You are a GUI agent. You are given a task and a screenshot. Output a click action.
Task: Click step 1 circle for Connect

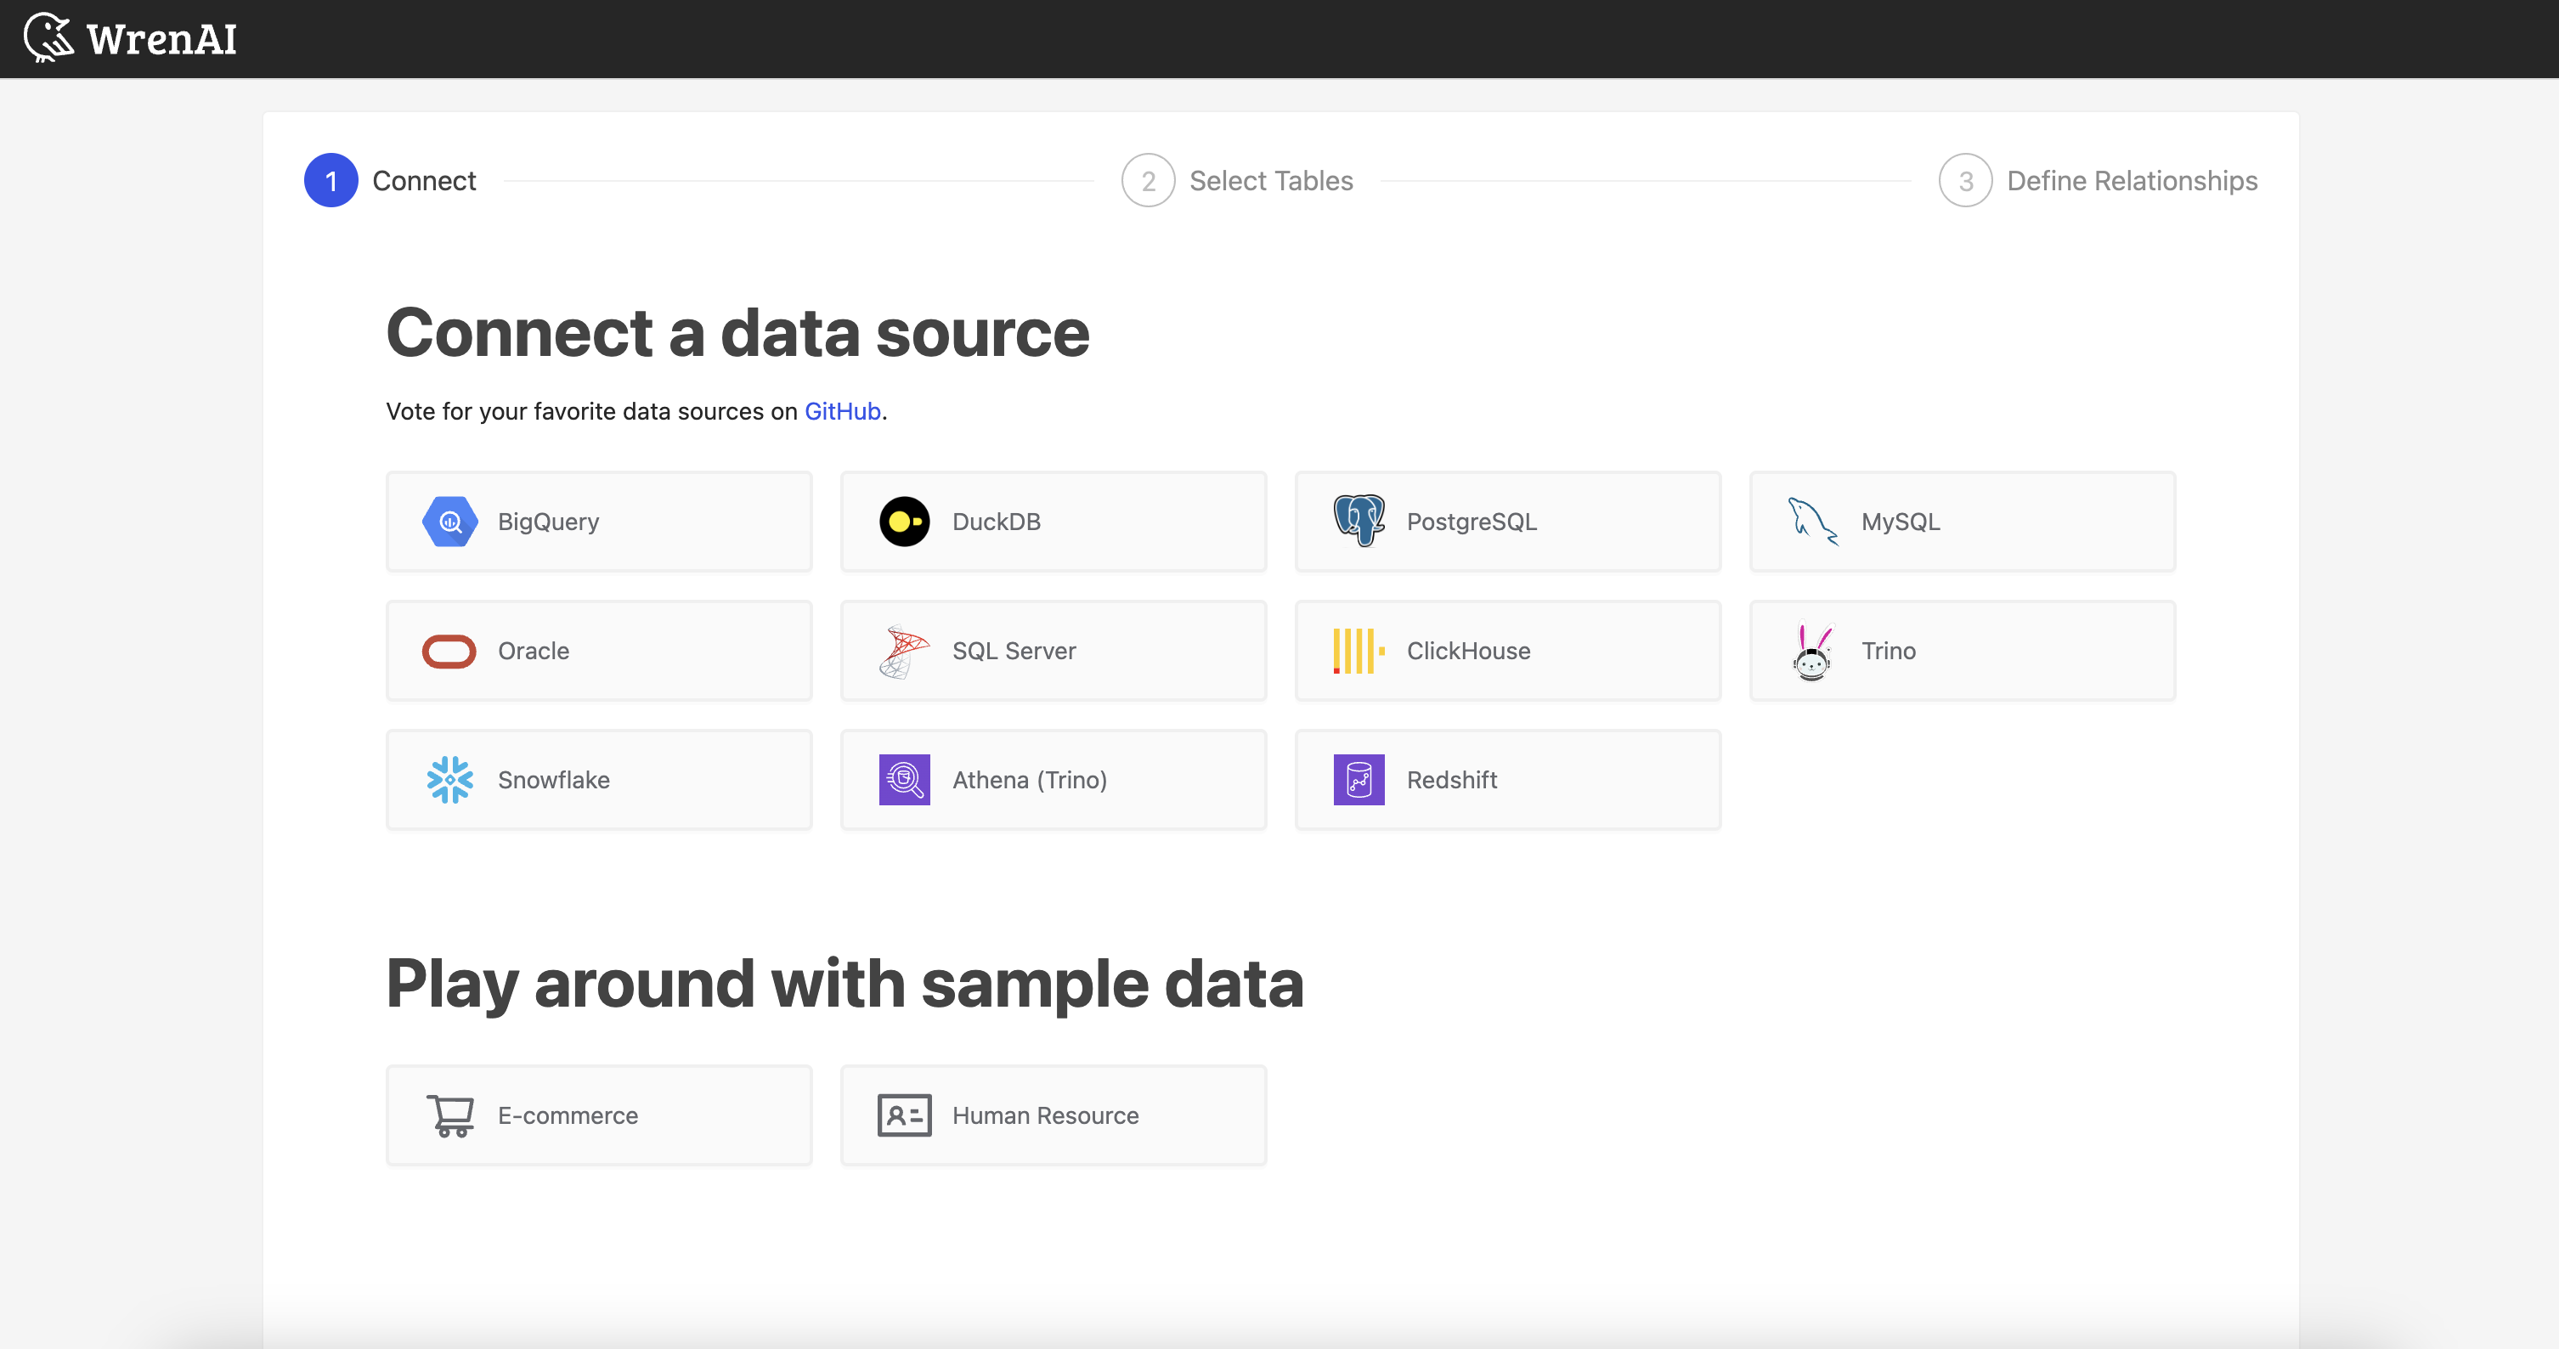(x=330, y=181)
